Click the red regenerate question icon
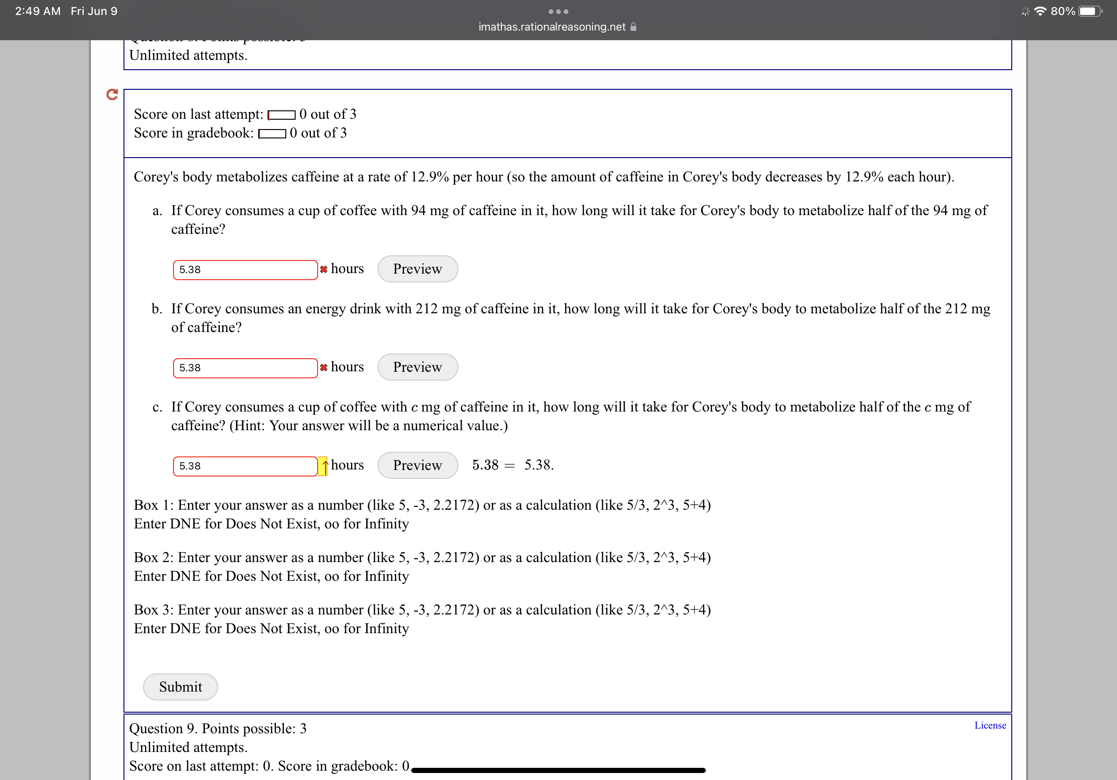Screen dimensions: 1117x780 click(x=112, y=95)
